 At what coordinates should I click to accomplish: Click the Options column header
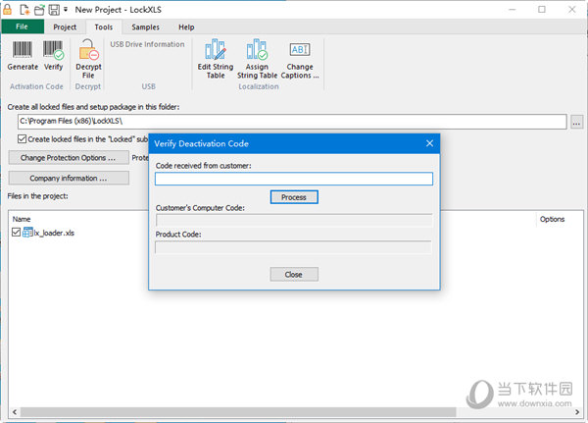pyautogui.click(x=552, y=219)
